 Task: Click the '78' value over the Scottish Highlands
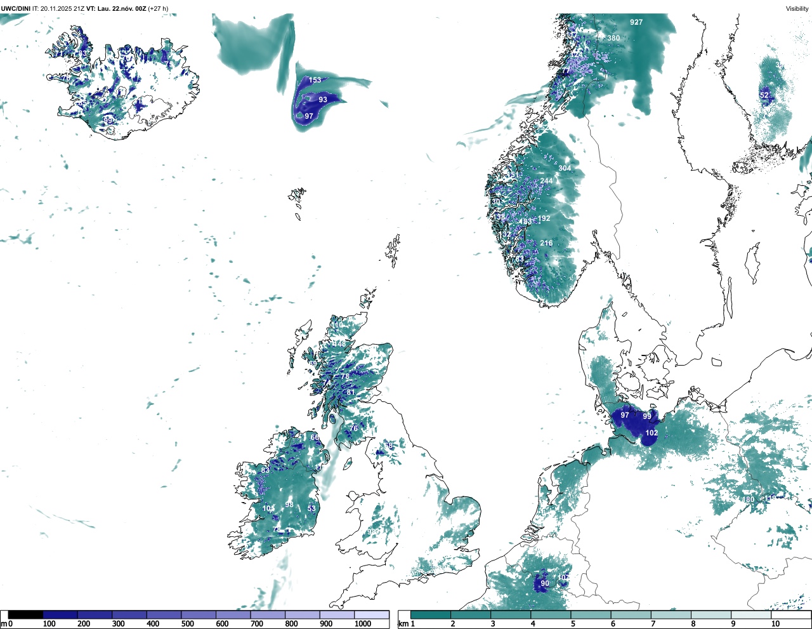(x=345, y=376)
